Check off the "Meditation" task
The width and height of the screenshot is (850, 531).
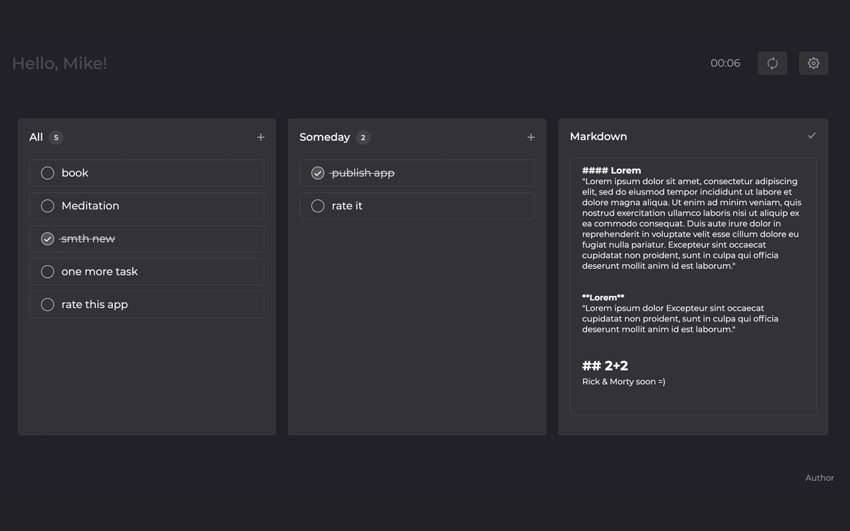[x=47, y=206]
